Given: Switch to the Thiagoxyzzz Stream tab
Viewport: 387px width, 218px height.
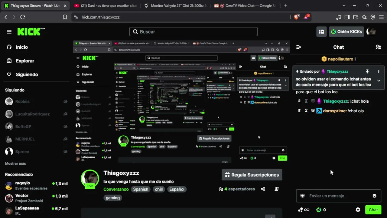Looking at the screenshot, I should (35, 6).
